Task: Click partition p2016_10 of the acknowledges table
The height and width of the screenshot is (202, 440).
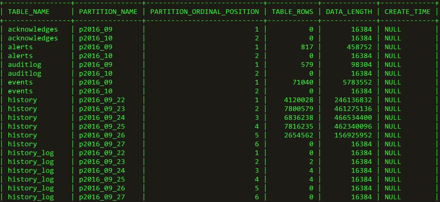Action: click(96, 38)
